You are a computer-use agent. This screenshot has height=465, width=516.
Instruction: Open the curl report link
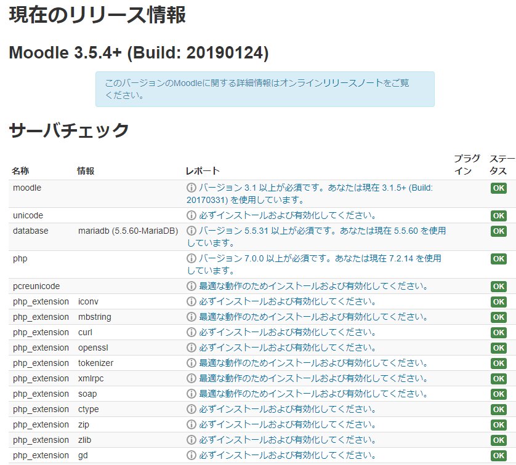288,332
